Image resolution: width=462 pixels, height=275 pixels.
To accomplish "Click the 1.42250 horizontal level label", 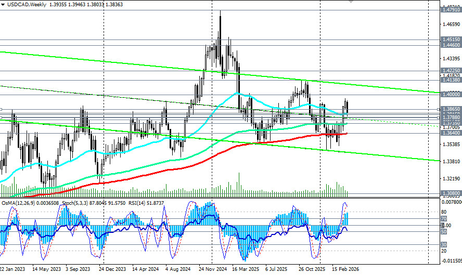I will 451,71.
